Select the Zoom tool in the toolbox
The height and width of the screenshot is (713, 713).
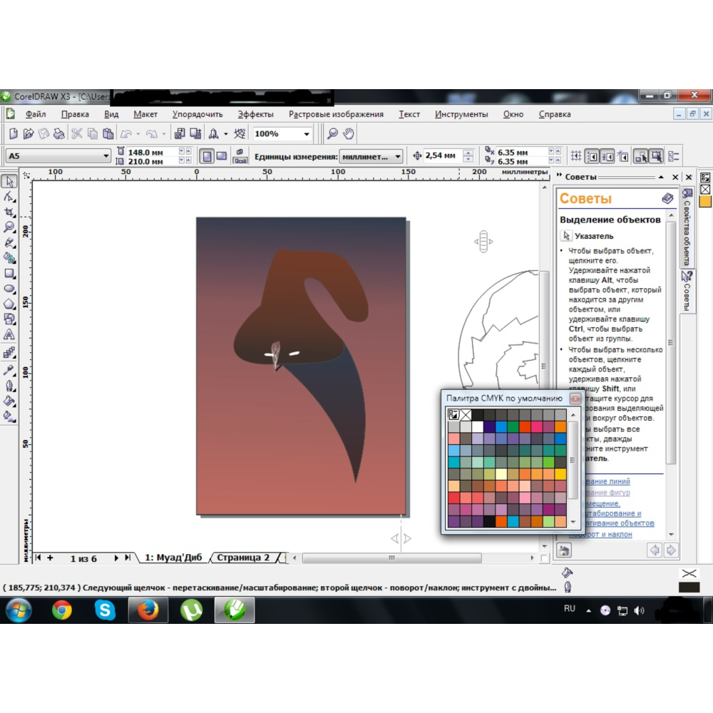10,227
